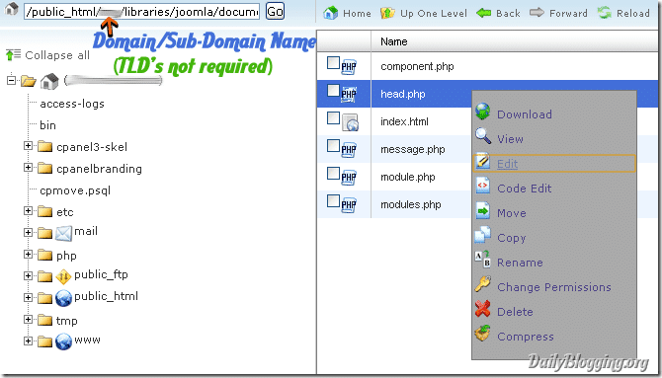The height and width of the screenshot is (378, 662).
Task: Click the key icon for Change Permissions
Action: point(482,284)
